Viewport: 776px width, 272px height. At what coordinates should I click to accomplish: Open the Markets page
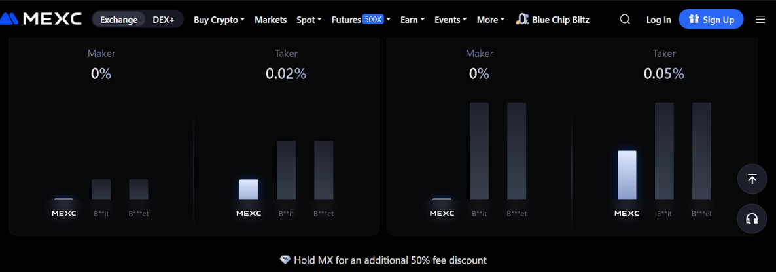[x=271, y=20]
